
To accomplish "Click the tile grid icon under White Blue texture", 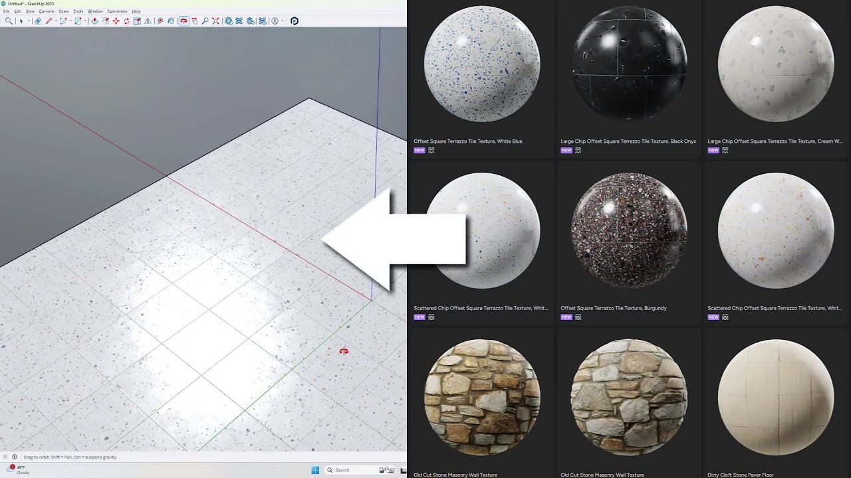I will pyautogui.click(x=431, y=151).
